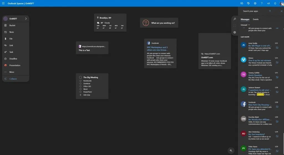Click the Search your apps field

[254, 11]
